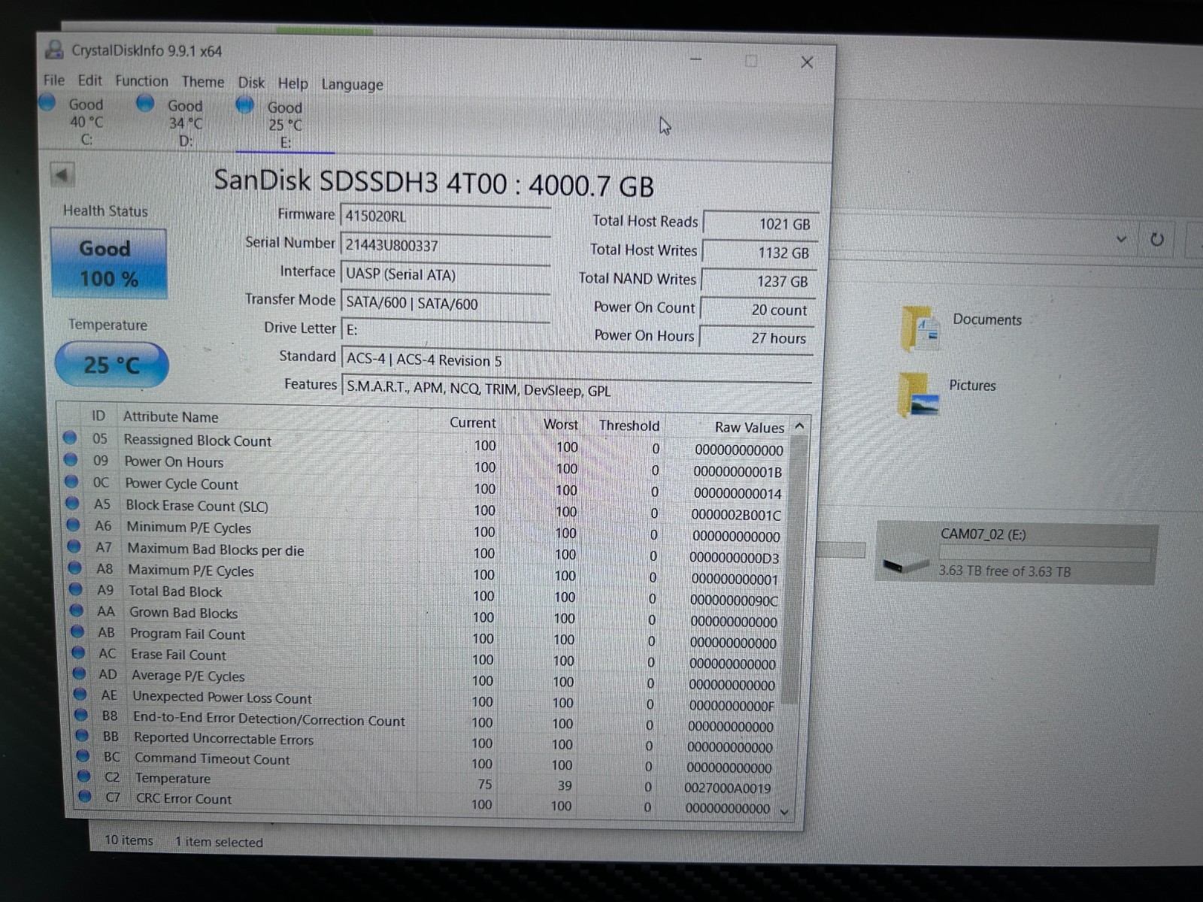Open the Help menu
The height and width of the screenshot is (902, 1203).
point(292,83)
